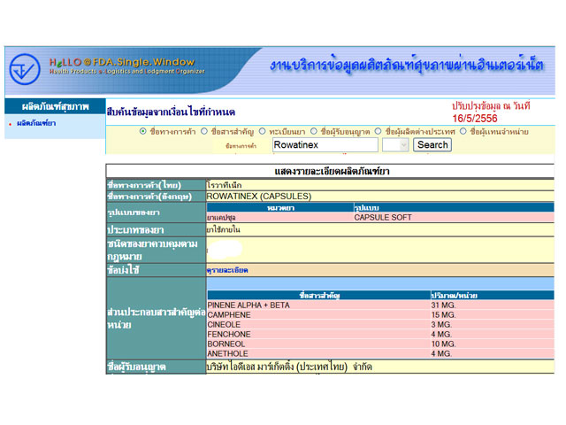Click the ยาใช้ภายใน drug type cell
The height and width of the screenshot is (425, 566).
pyautogui.click(x=380, y=229)
